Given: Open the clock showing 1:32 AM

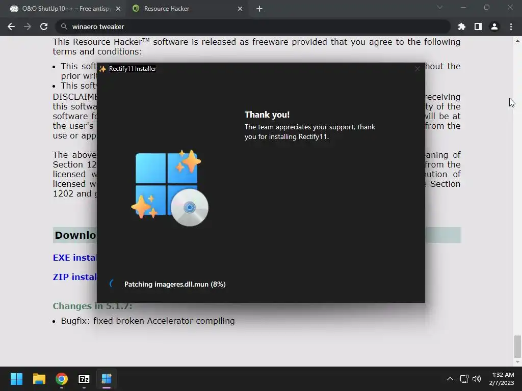Looking at the screenshot, I should coord(502,379).
